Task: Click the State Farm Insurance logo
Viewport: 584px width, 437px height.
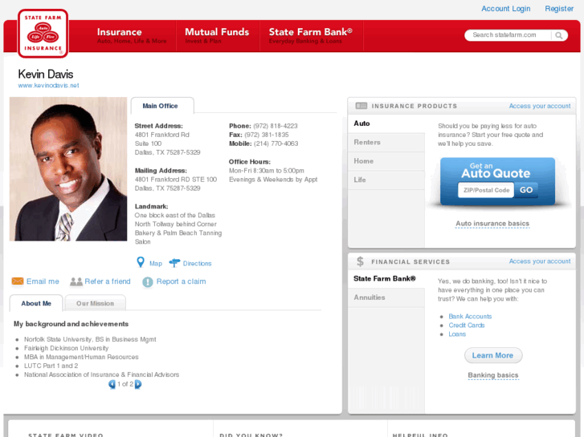Action: (x=43, y=34)
